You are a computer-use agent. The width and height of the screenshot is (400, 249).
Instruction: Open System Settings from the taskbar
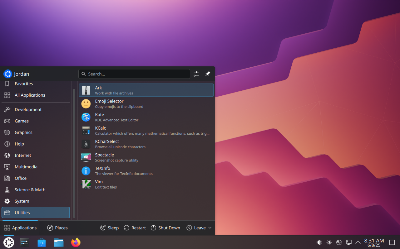click(25, 242)
